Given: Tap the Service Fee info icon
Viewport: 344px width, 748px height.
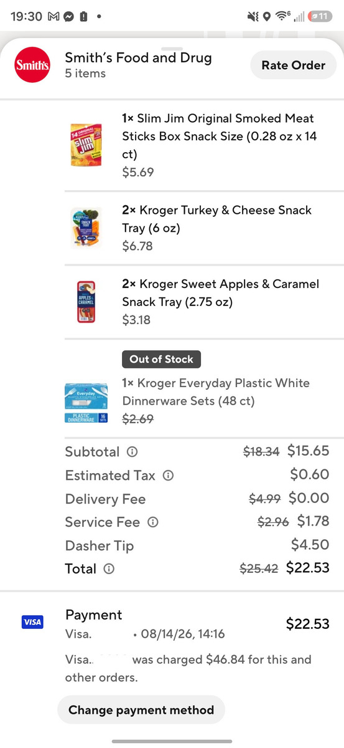Looking at the screenshot, I should pos(153,522).
